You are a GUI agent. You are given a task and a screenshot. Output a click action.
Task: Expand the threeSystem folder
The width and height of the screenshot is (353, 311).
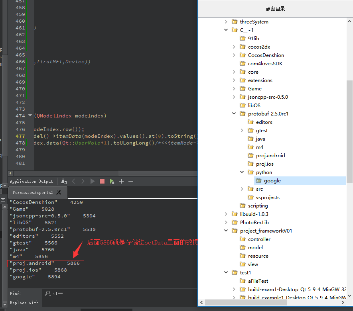coord(226,22)
